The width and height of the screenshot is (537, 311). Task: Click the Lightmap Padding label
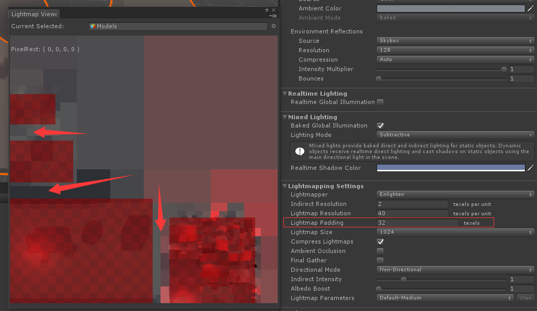tap(317, 223)
